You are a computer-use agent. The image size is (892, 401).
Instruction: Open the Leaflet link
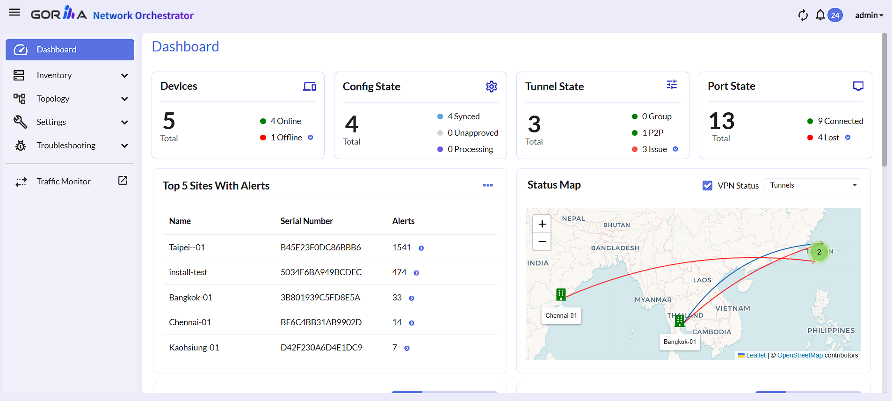756,356
